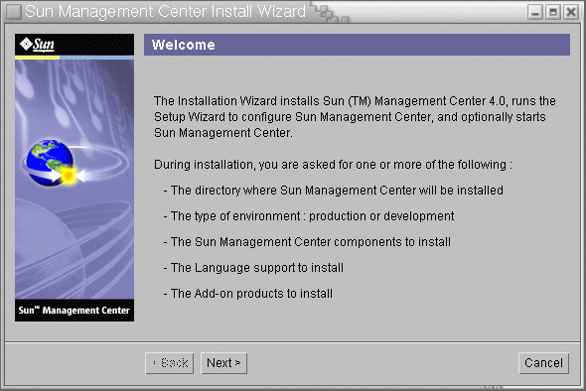
Task: Select text "The Sun Management Center components to install"
Action: (x=311, y=242)
